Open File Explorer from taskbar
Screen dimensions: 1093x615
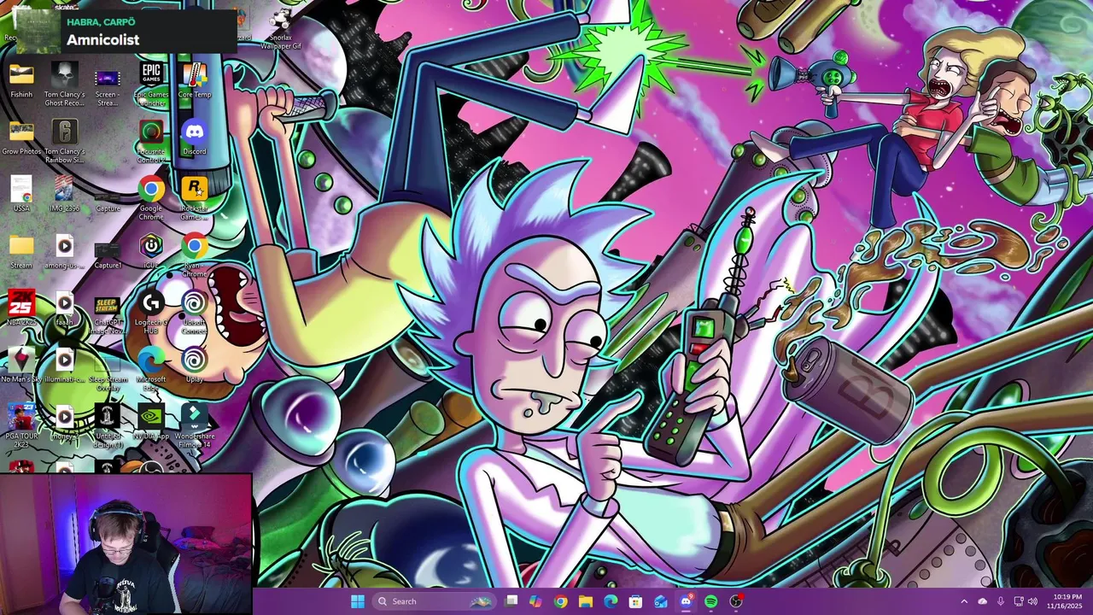tap(585, 601)
